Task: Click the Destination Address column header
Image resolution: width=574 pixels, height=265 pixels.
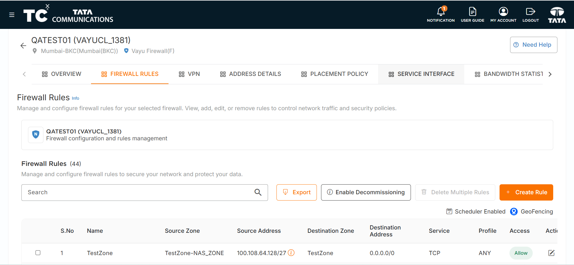Action: click(x=385, y=231)
